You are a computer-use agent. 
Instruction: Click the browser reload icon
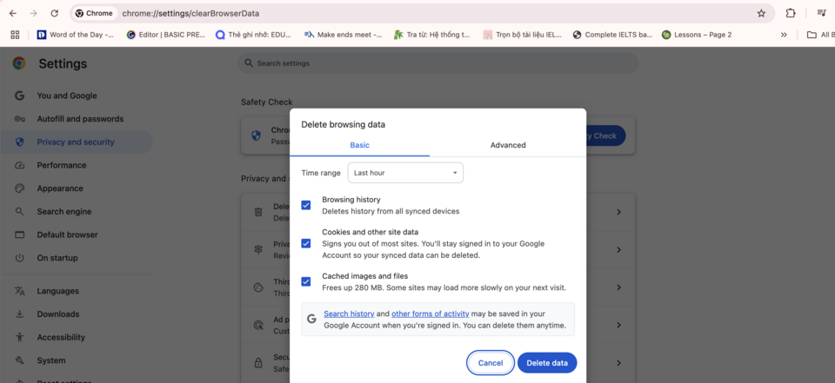coord(55,13)
